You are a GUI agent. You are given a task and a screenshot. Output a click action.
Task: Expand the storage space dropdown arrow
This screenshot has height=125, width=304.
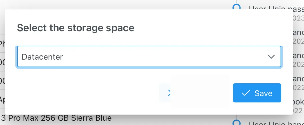[271, 57]
